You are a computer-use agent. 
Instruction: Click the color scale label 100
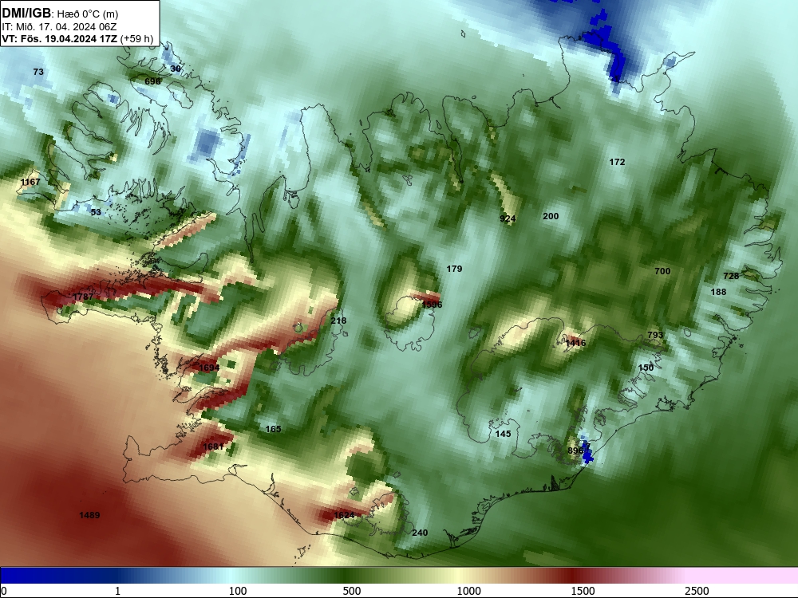pyautogui.click(x=238, y=591)
